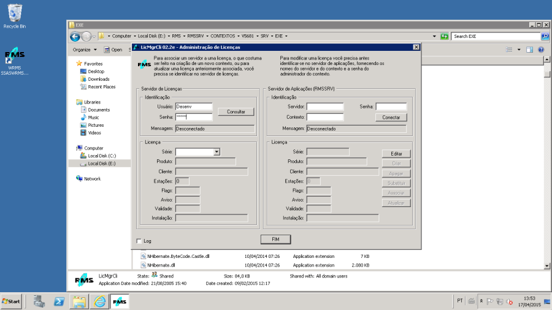The image size is (552, 310).
Task: Select Local Disk (C:) in navigation pane
Action: (x=102, y=156)
